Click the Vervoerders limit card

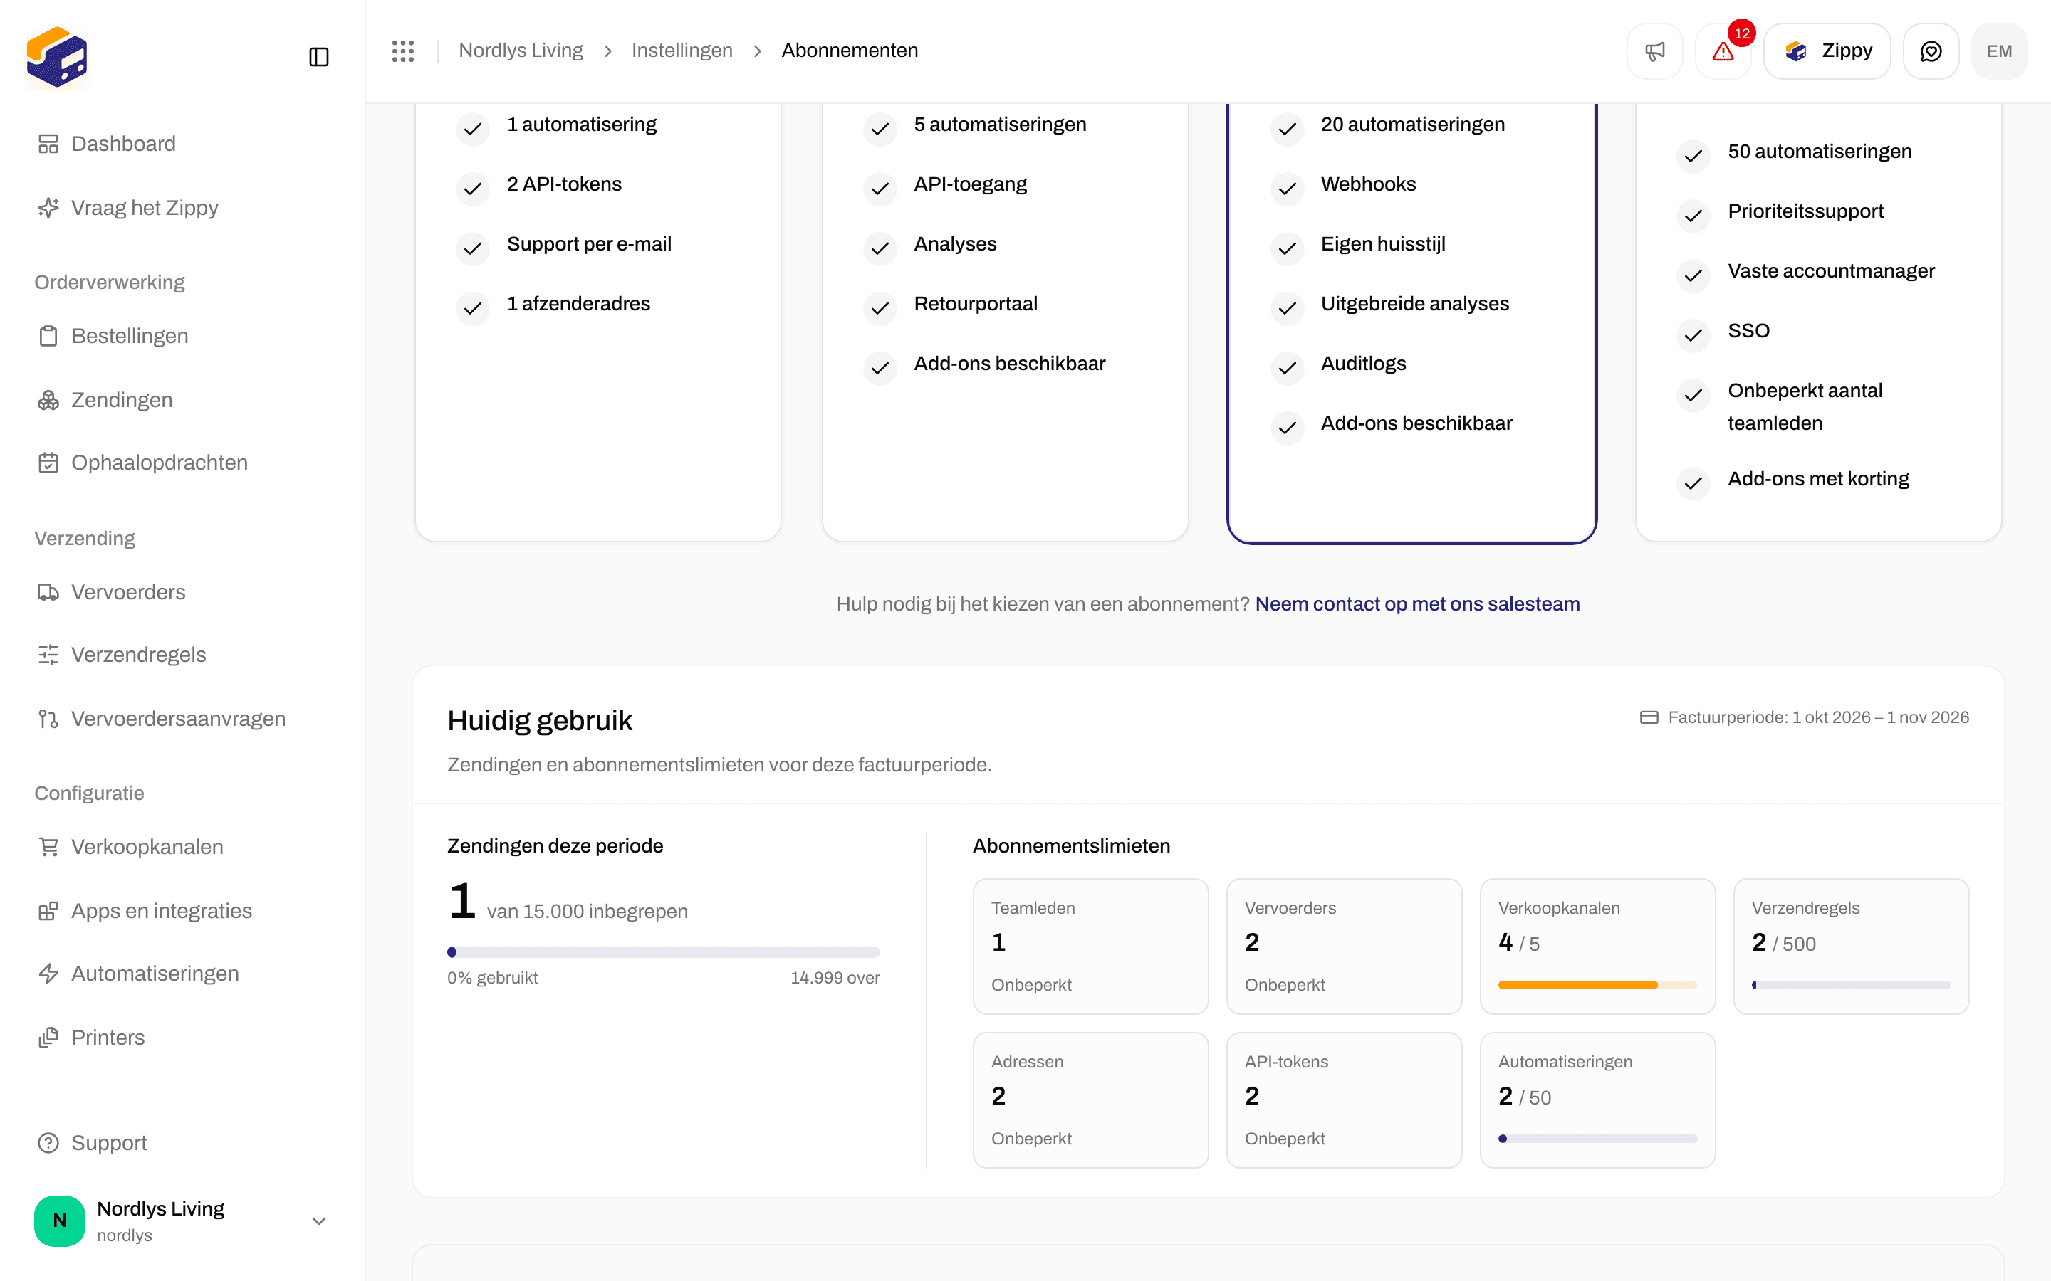(x=1344, y=947)
